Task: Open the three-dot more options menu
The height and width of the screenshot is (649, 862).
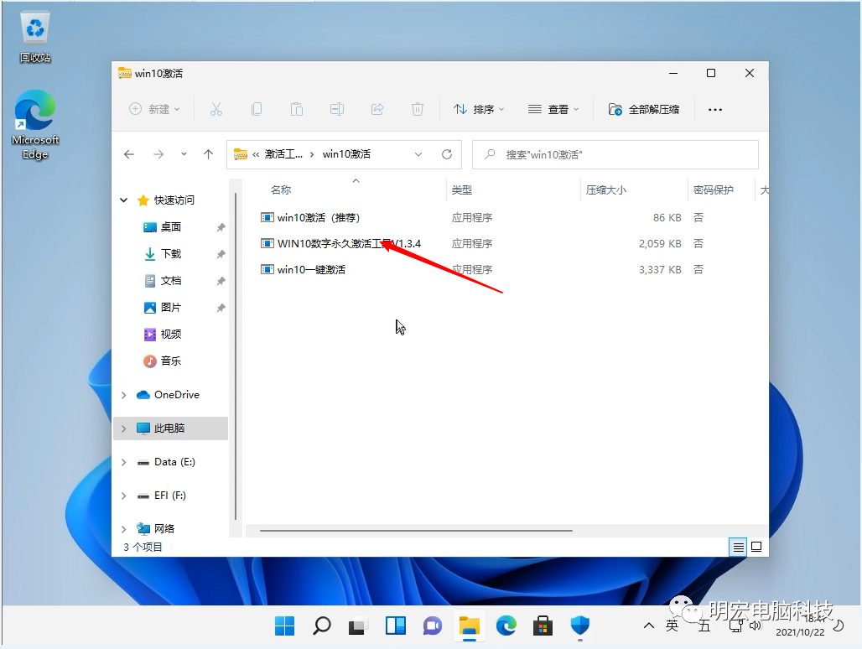Action: (x=715, y=109)
